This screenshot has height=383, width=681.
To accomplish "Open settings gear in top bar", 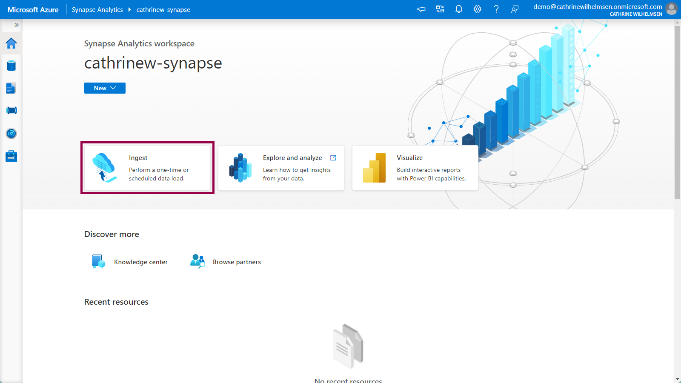I will click(x=478, y=9).
